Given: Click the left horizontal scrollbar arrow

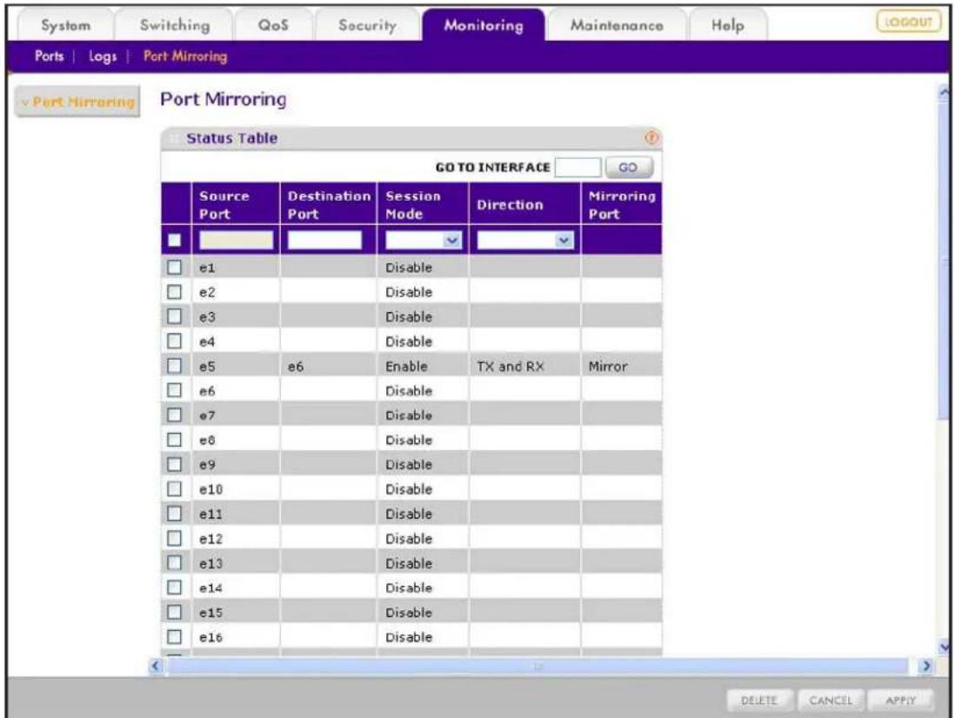Looking at the screenshot, I should pyautogui.click(x=156, y=666).
